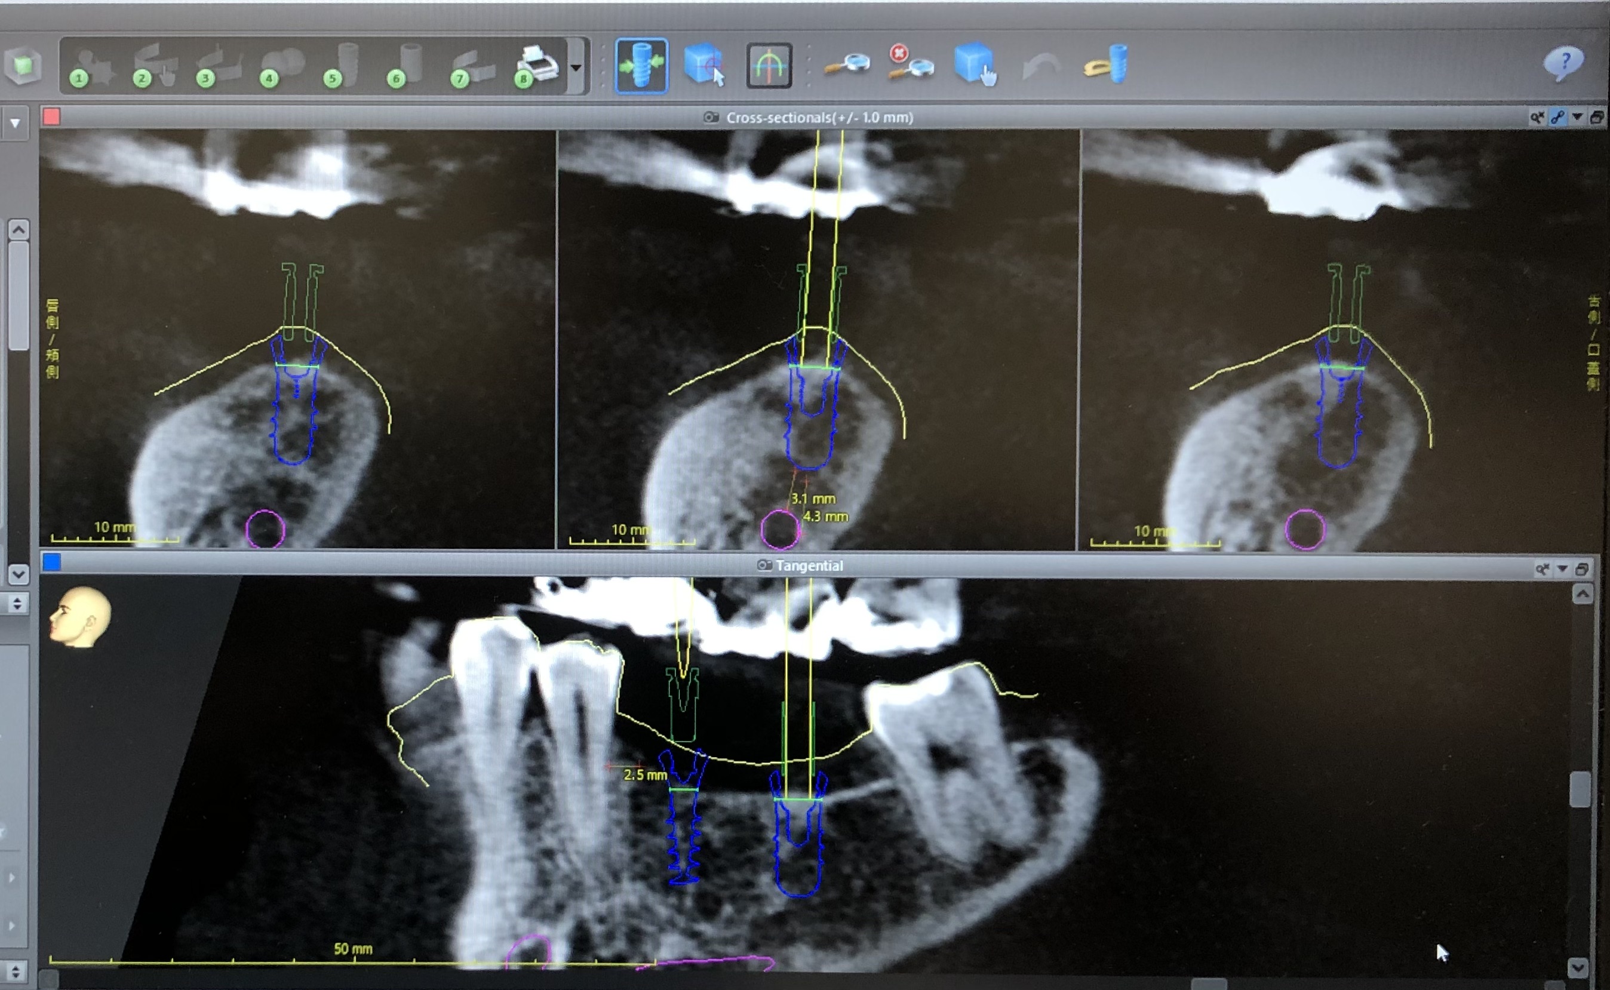
Task: Toggle the blue square in Tangential header
Action: coord(52,562)
